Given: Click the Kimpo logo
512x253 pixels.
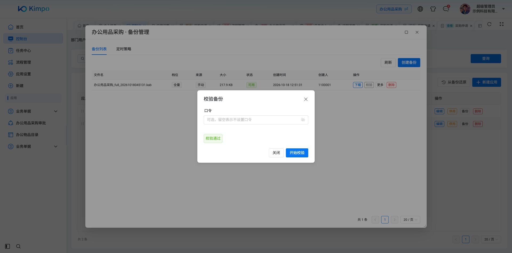Looking at the screenshot, I should (x=34, y=9).
